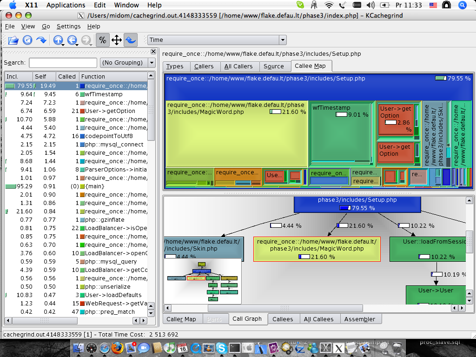Click the call graph horizontal scrollbar
Image resolution: width=476 pixels, height=357 pixels.
(x=284, y=308)
